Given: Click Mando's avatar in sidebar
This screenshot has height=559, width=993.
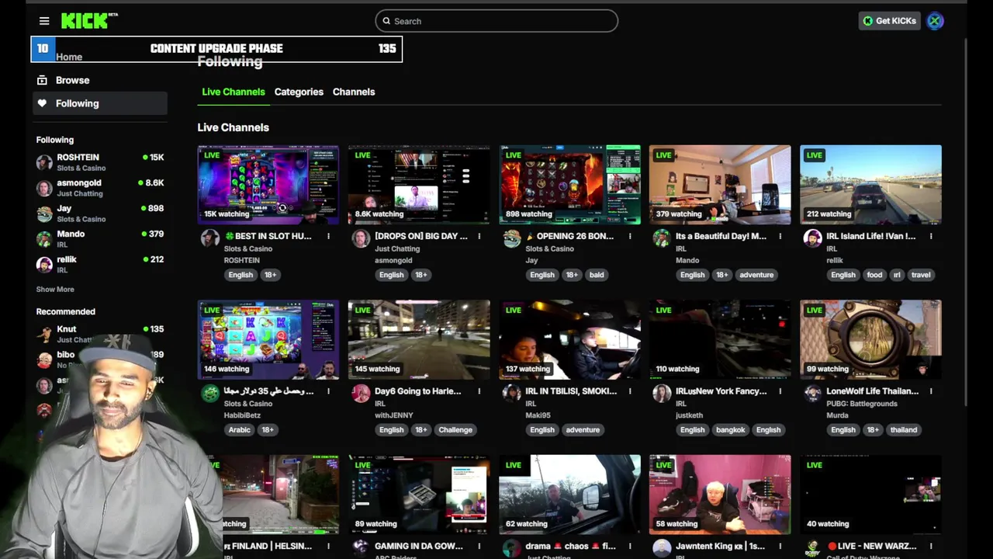Looking at the screenshot, I should [x=44, y=239].
